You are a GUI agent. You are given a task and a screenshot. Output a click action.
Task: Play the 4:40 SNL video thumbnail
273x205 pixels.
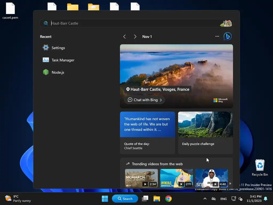(211, 178)
